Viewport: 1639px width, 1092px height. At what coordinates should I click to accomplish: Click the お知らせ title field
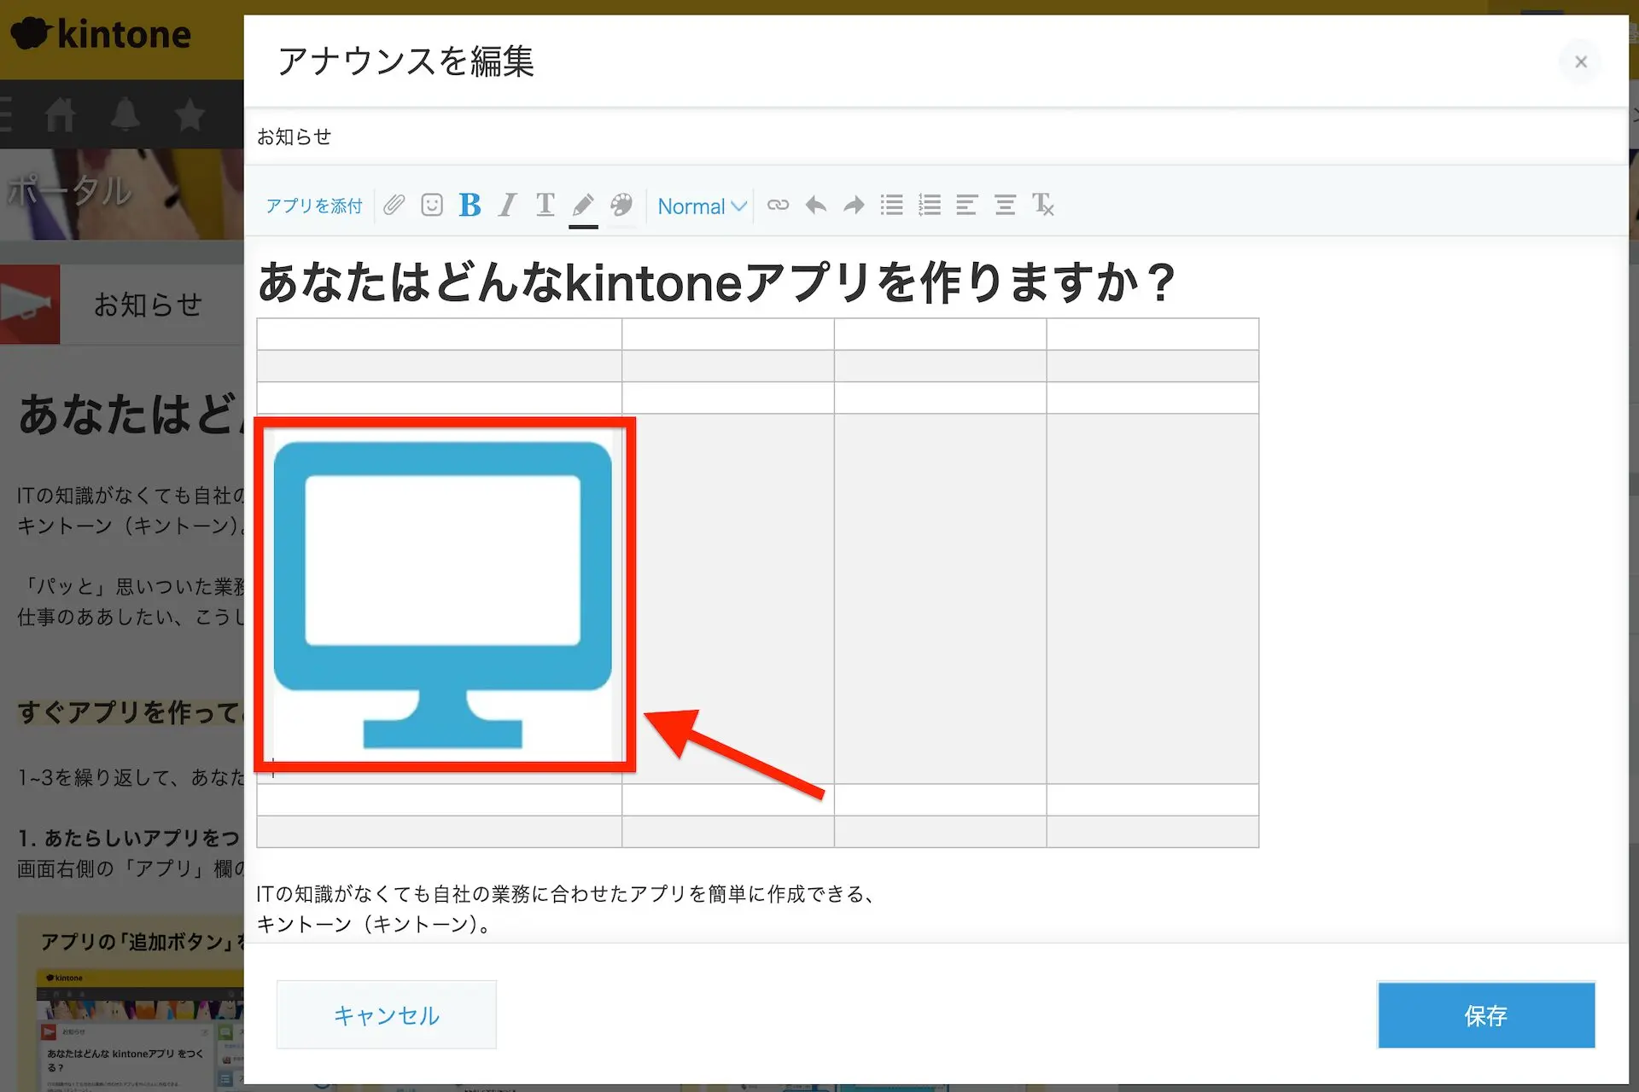tap(936, 136)
